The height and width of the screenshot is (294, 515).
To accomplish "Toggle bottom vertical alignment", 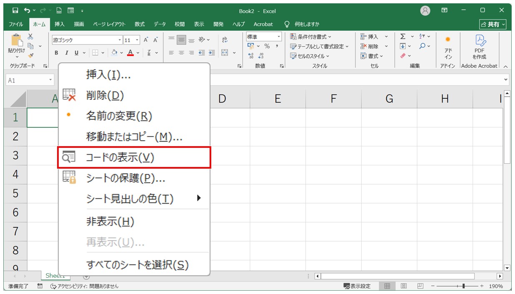I will coord(191,40).
